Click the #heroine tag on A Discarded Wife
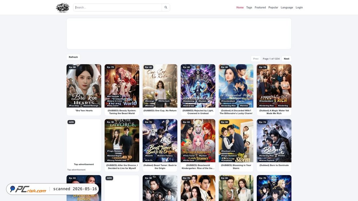358x201 pixels. click(x=244, y=106)
